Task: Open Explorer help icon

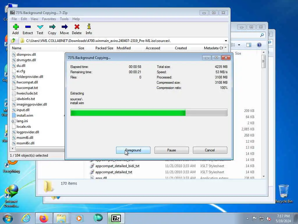Action: 259,45
